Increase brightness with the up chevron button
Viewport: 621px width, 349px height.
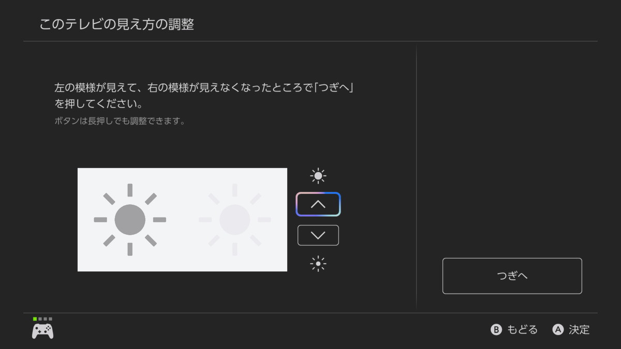click(318, 204)
